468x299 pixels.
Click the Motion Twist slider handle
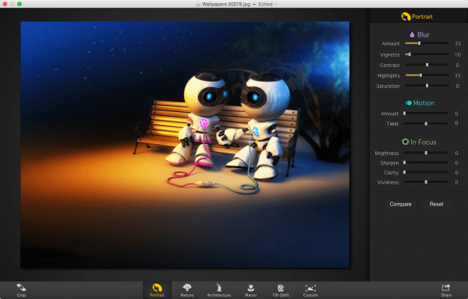tap(426, 123)
